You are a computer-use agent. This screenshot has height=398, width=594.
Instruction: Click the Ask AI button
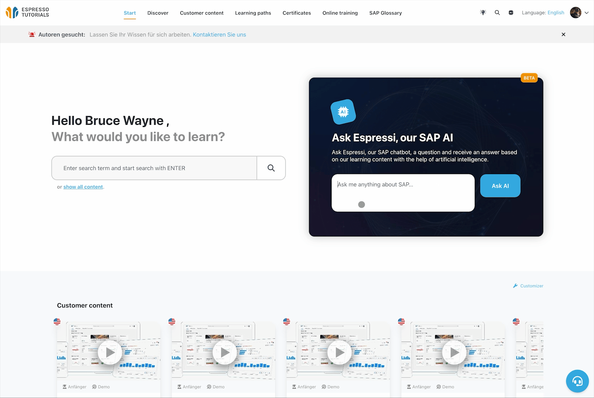coord(500,186)
